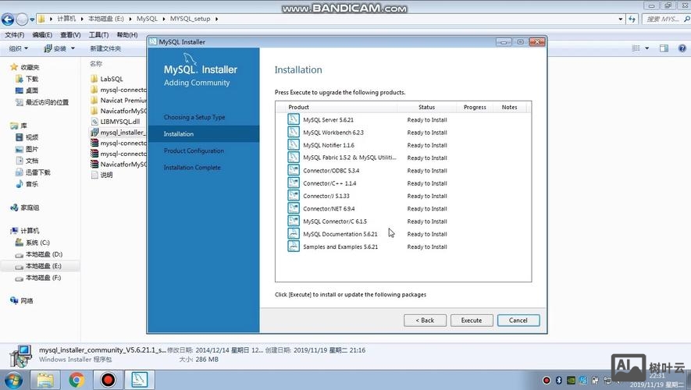This screenshot has height=390, width=691.
Task: Open the Windows Start button
Action: pyautogui.click(x=12, y=379)
